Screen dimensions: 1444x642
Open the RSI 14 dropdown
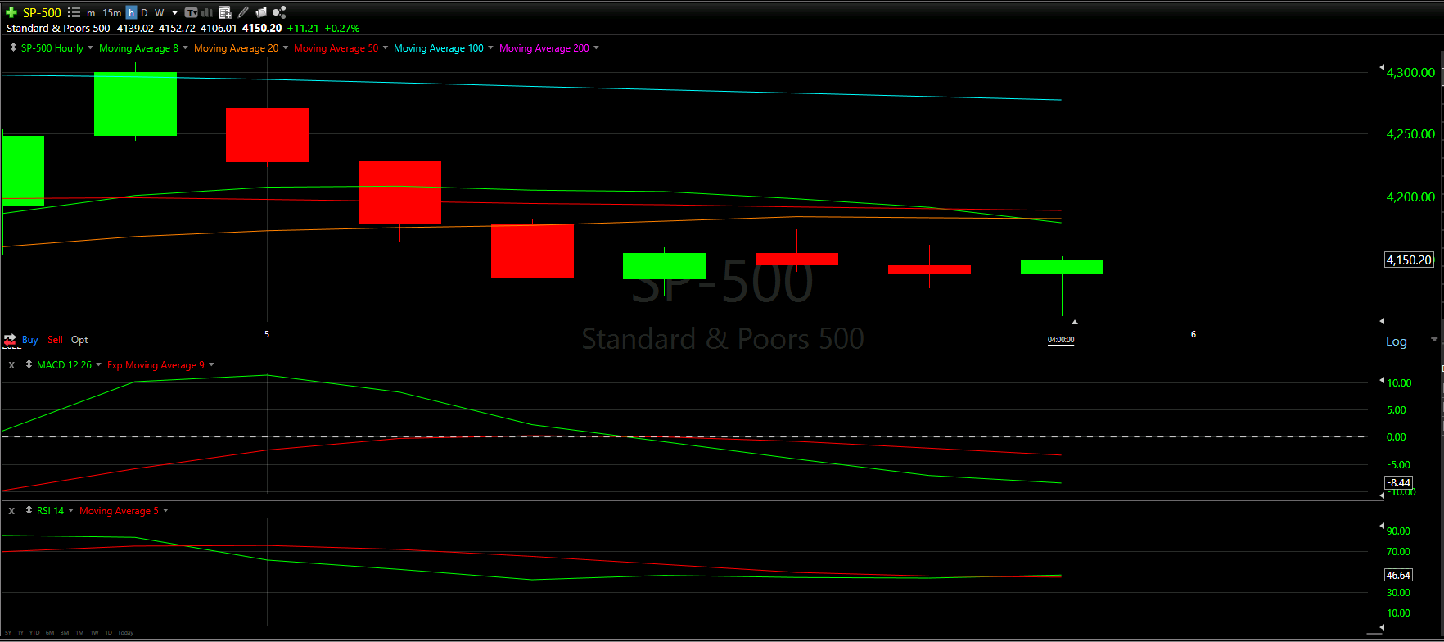(x=70, y=510)
